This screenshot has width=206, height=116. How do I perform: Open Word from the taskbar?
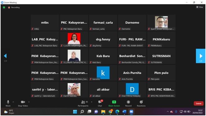click(124, 112)
